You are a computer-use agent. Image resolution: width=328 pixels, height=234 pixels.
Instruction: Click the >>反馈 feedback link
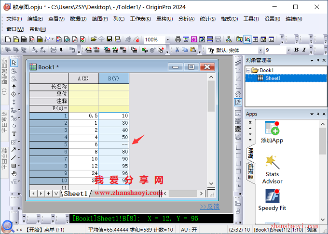tap(210, 207)
